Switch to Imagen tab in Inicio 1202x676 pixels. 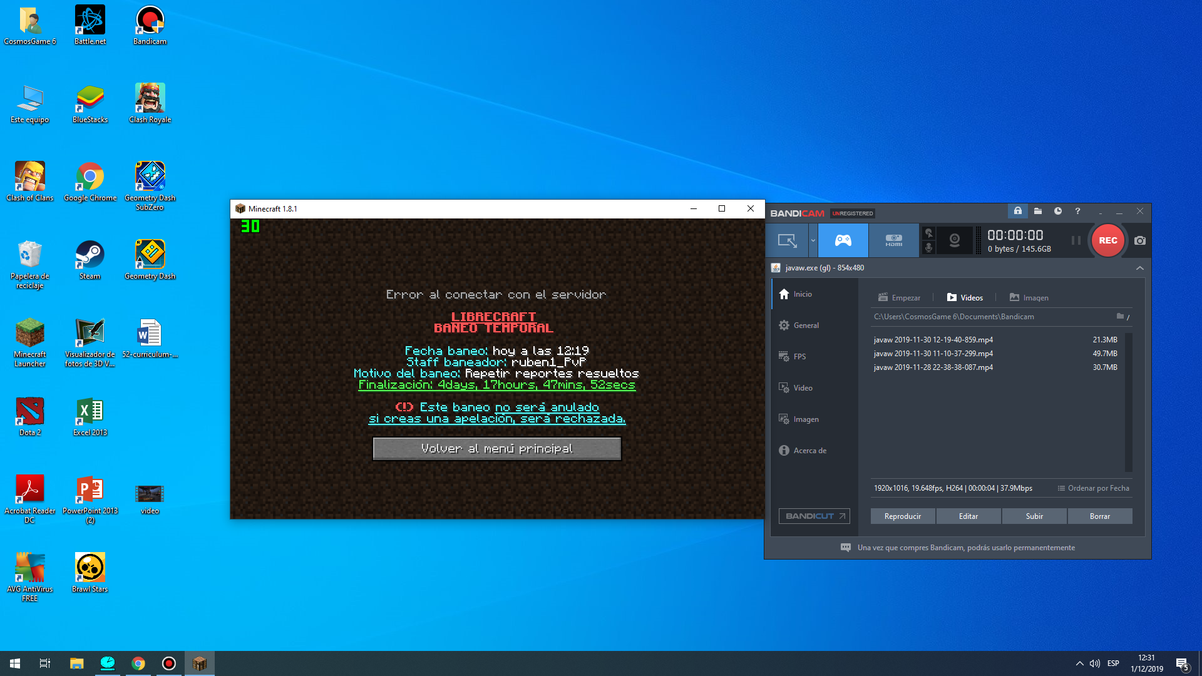pyautogui.click(x=1029, y=298)
